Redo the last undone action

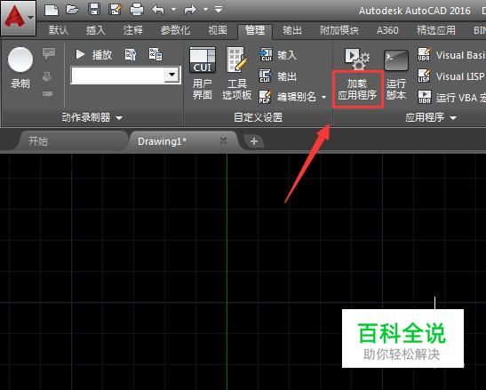[x=190, y=10]
